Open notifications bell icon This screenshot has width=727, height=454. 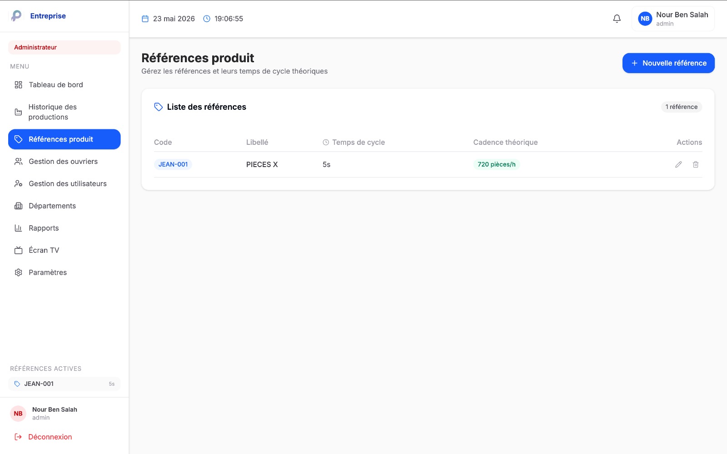pyautogui.click(x=617, y=19)
